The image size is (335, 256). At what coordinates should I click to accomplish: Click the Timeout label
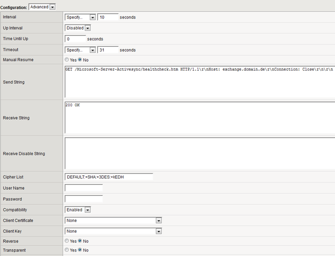coord(11,50)
